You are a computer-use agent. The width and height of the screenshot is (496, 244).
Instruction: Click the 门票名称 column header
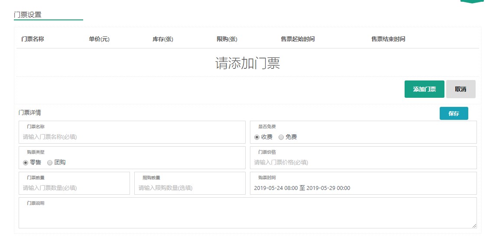coord(32,39)
